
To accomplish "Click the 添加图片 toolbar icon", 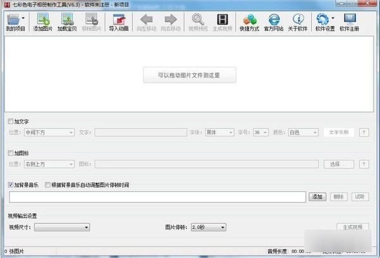I will pyautogui.click(x=43, y=22).
